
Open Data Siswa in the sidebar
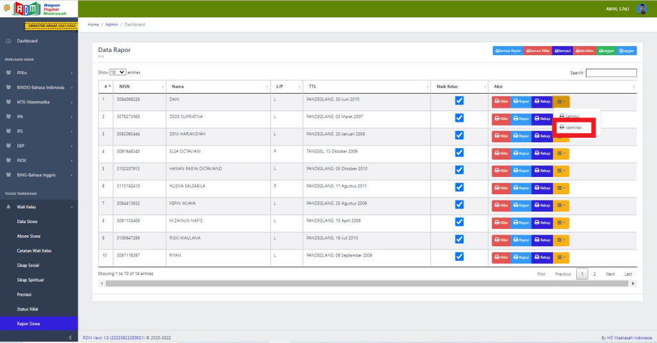click(x=27, y=221)
